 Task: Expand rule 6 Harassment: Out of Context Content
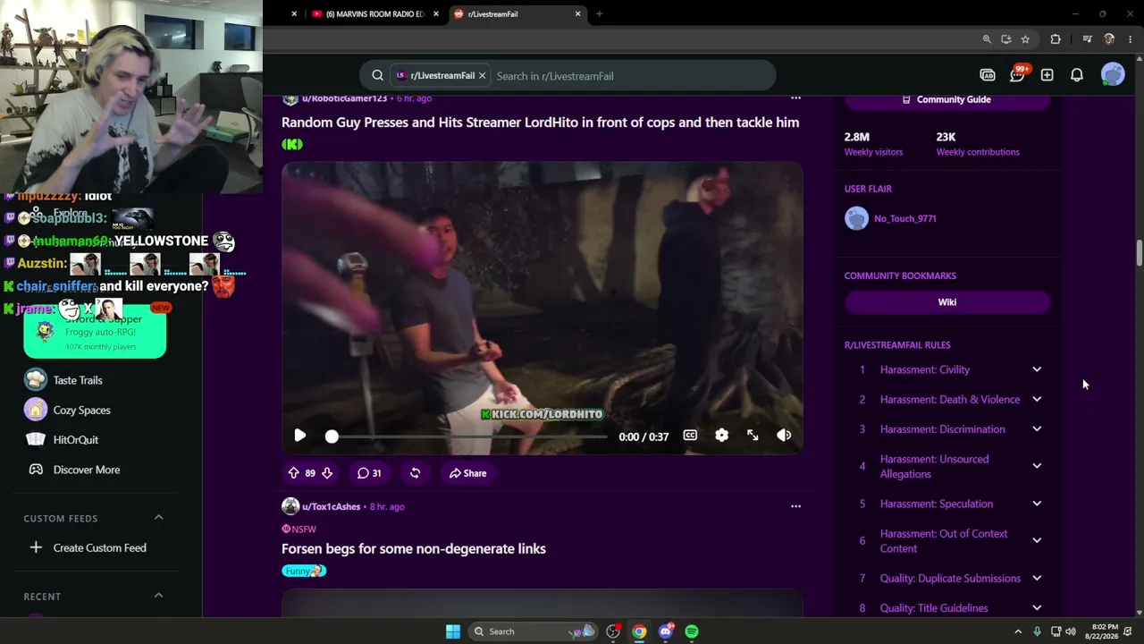(1037, 540)
